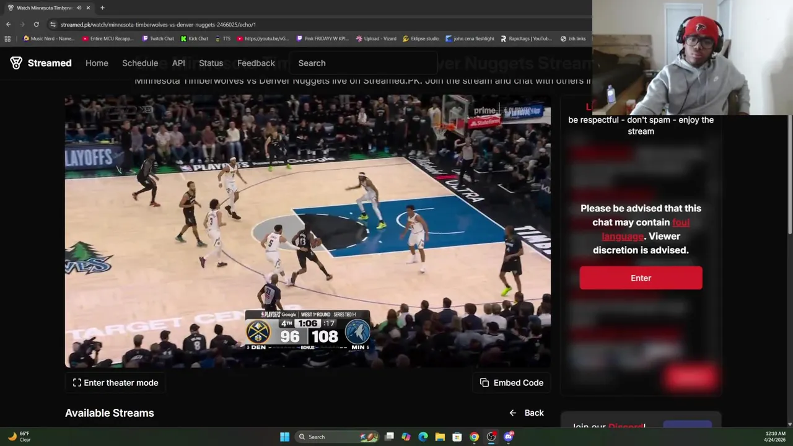
Task: Open the foul language link
Action: 646,229
